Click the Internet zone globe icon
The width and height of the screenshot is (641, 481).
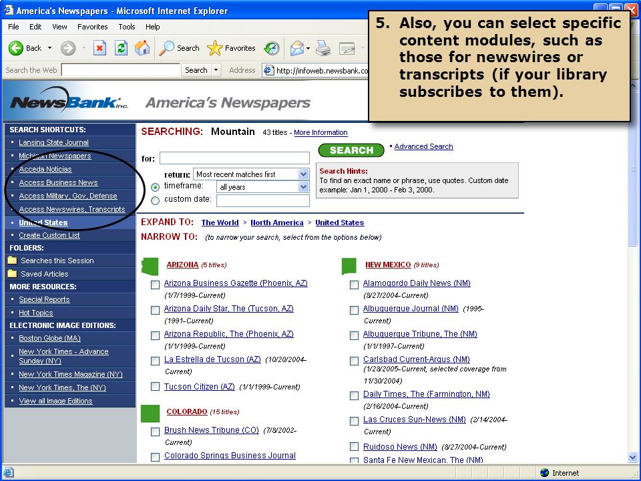[545, 473]
